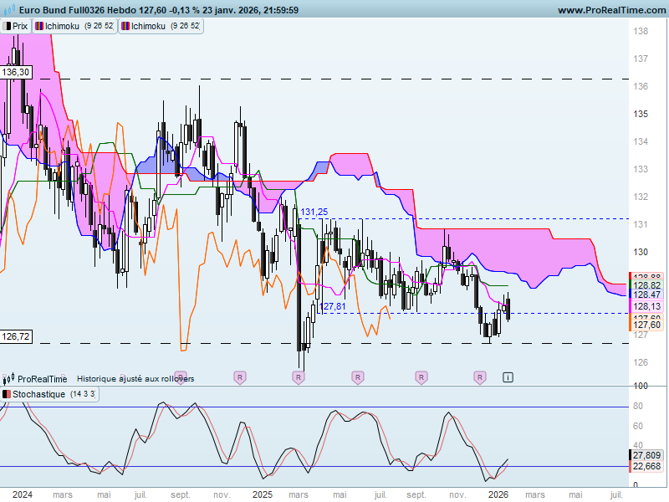The height and width of the screenshot is (502, 669).
Task: Select the second Ichimoku (9 26 52) label
Action: click(x=161, y=26)
